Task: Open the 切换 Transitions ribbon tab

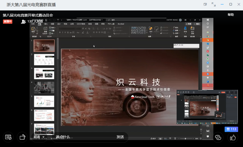Action: tap(66, 24)
